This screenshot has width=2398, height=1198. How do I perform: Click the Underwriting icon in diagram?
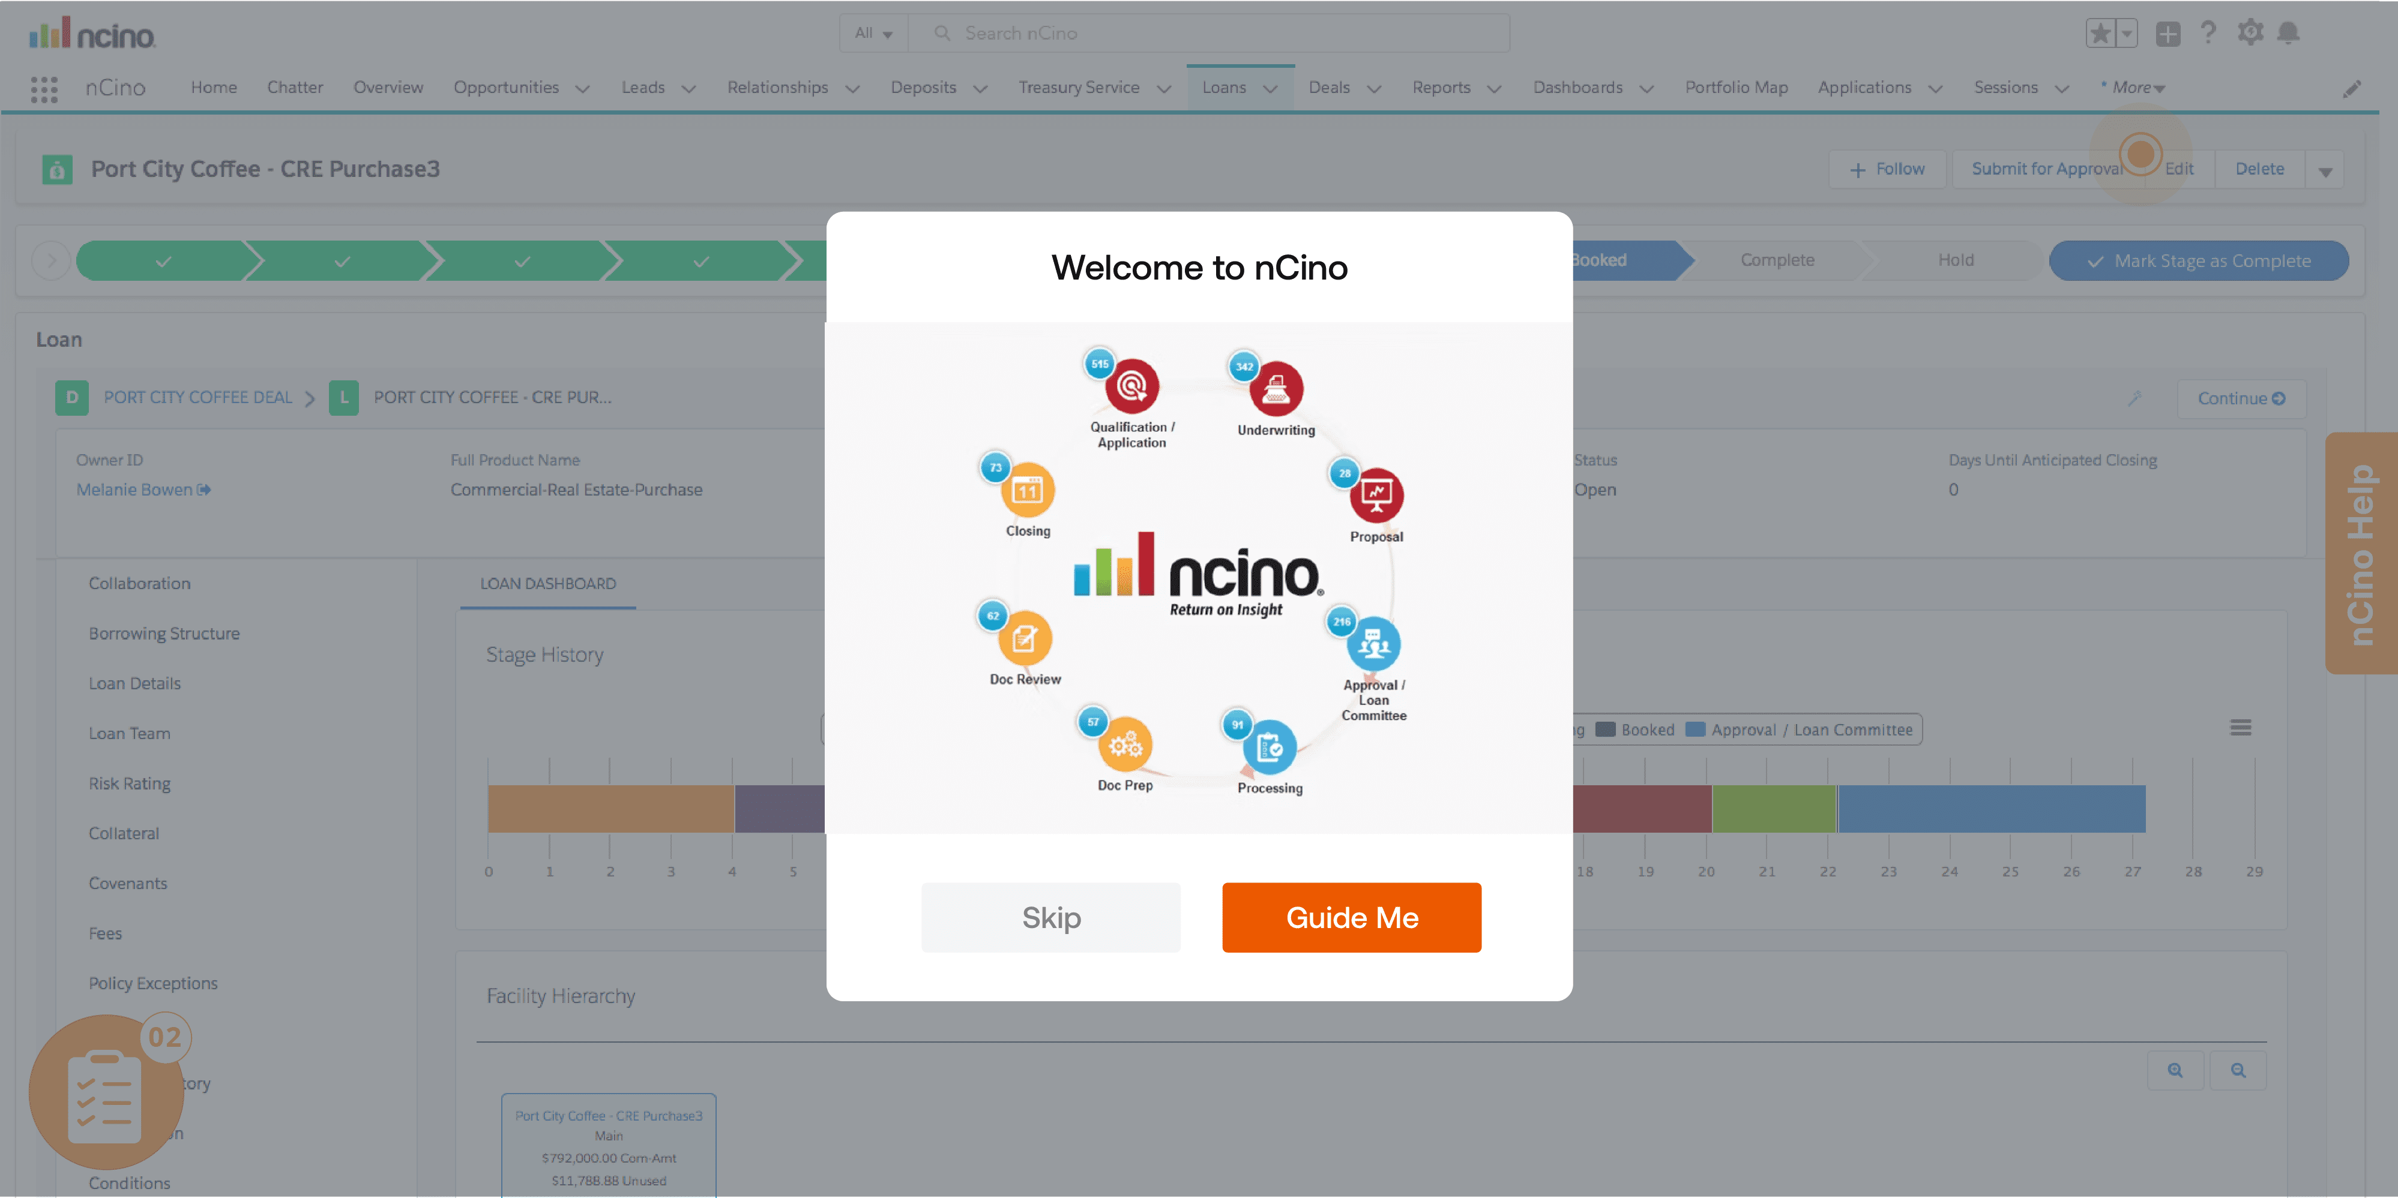click(1276, 389)
